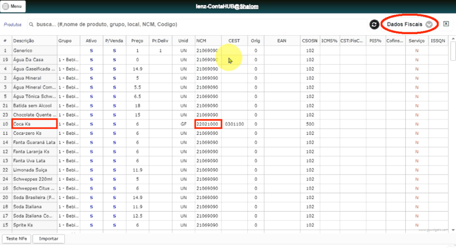Sort by Descrição column header

pos(34,41)
